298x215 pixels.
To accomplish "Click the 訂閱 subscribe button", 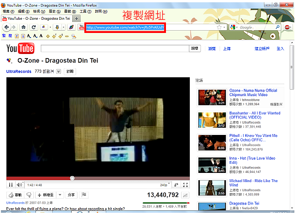I will pyautogui.click(x=70, y=71).
